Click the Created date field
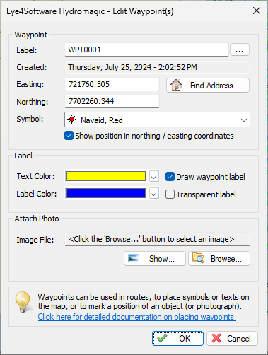Image resolution: width=268 pixels, height=355 pixels. (157, 67)
